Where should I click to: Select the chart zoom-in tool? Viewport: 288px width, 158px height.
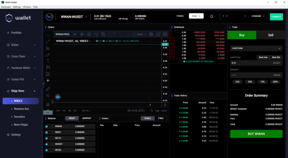point(48,95)
